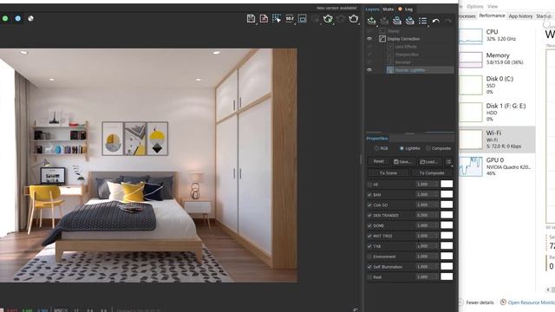Image resolution: width=555 pixels, height=312 pixels.
Task: Switch to the Layers tab
Action: point(372,10)
